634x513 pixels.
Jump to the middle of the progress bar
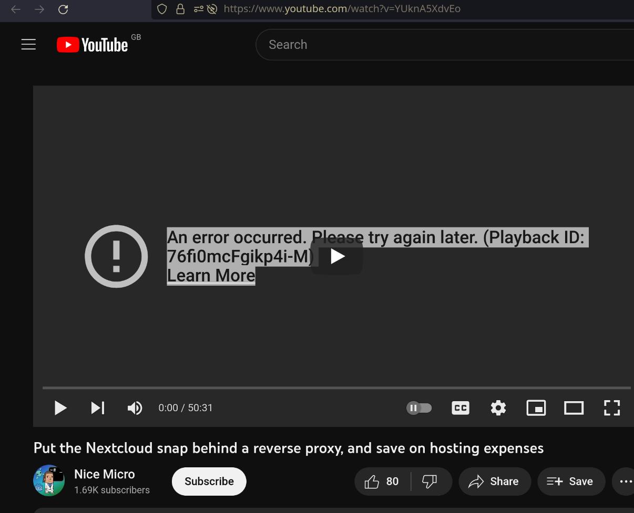coord(336,389)
